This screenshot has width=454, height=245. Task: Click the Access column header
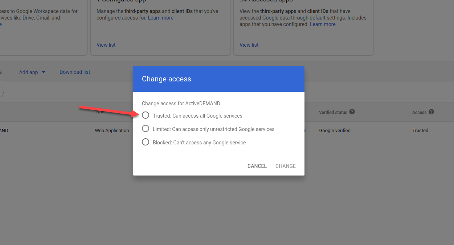tap(419, 112)
